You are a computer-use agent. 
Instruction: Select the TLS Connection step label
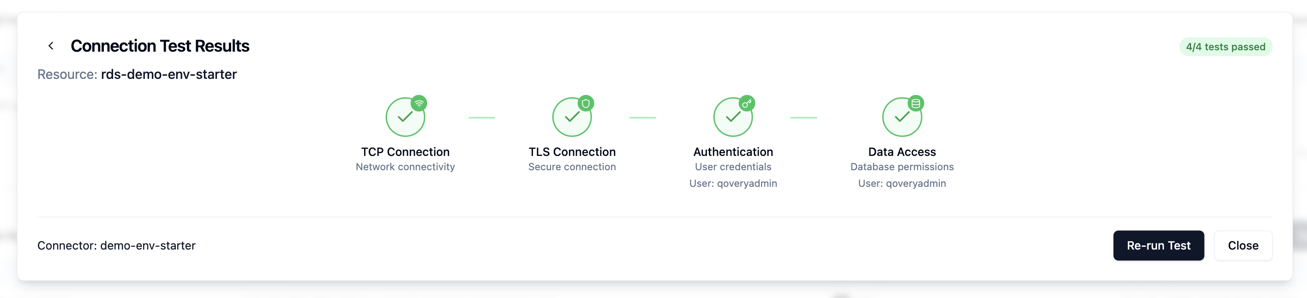(x=572, y=151)
